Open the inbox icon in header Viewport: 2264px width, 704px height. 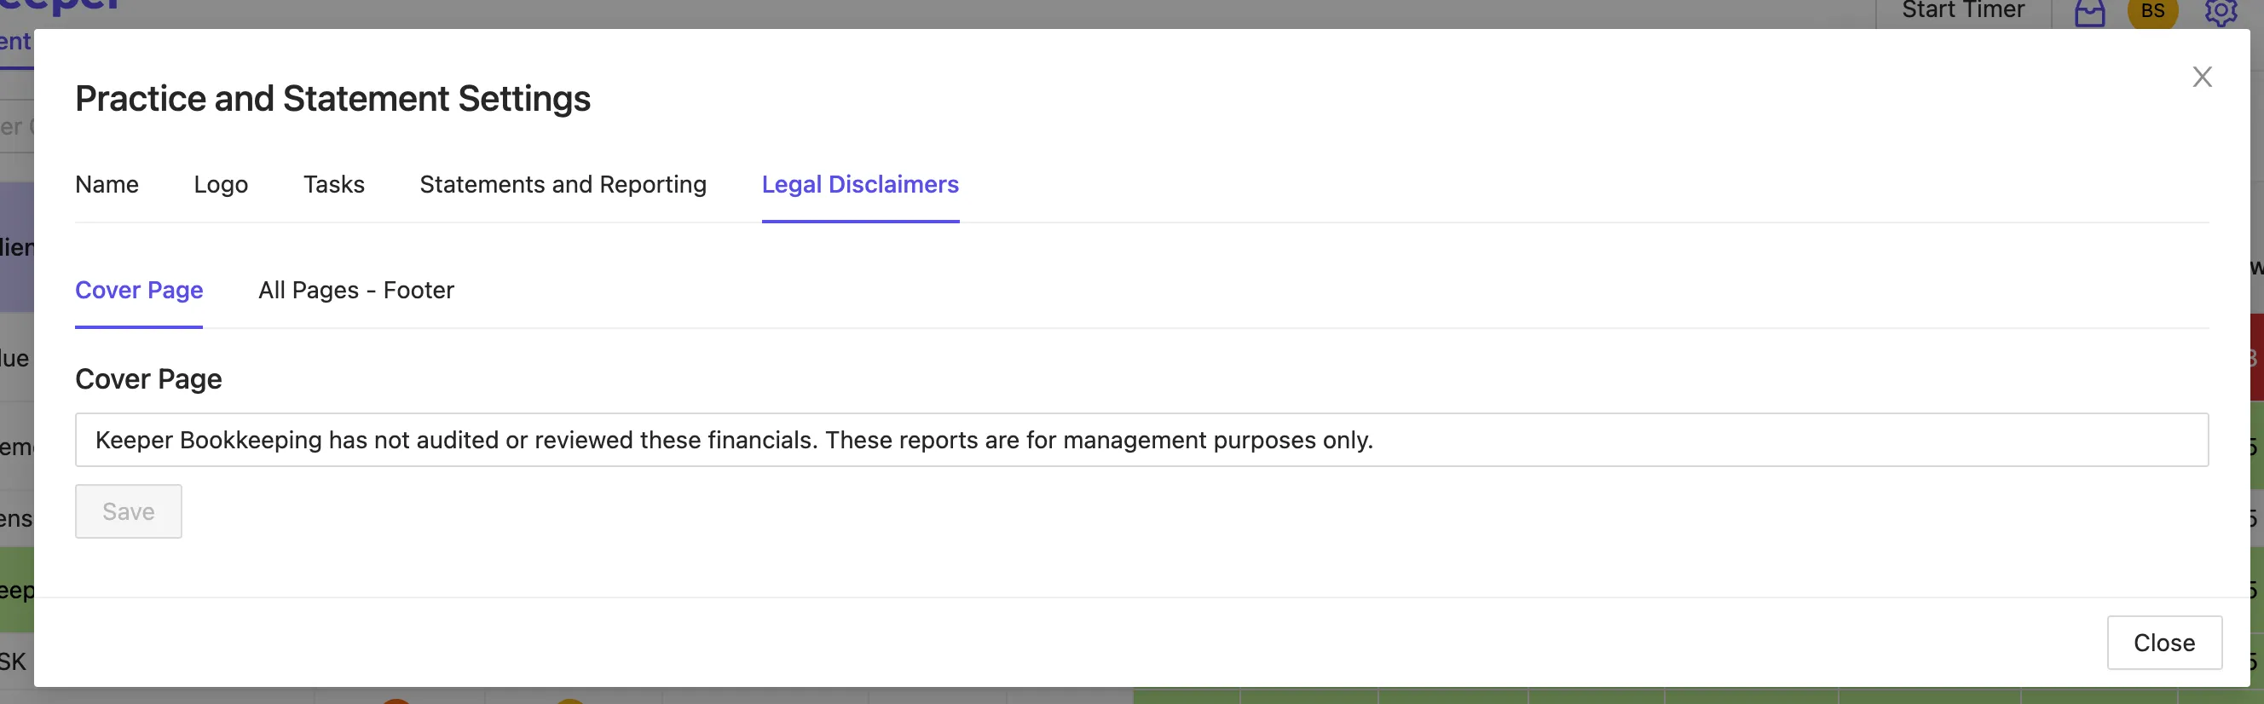2089,14
